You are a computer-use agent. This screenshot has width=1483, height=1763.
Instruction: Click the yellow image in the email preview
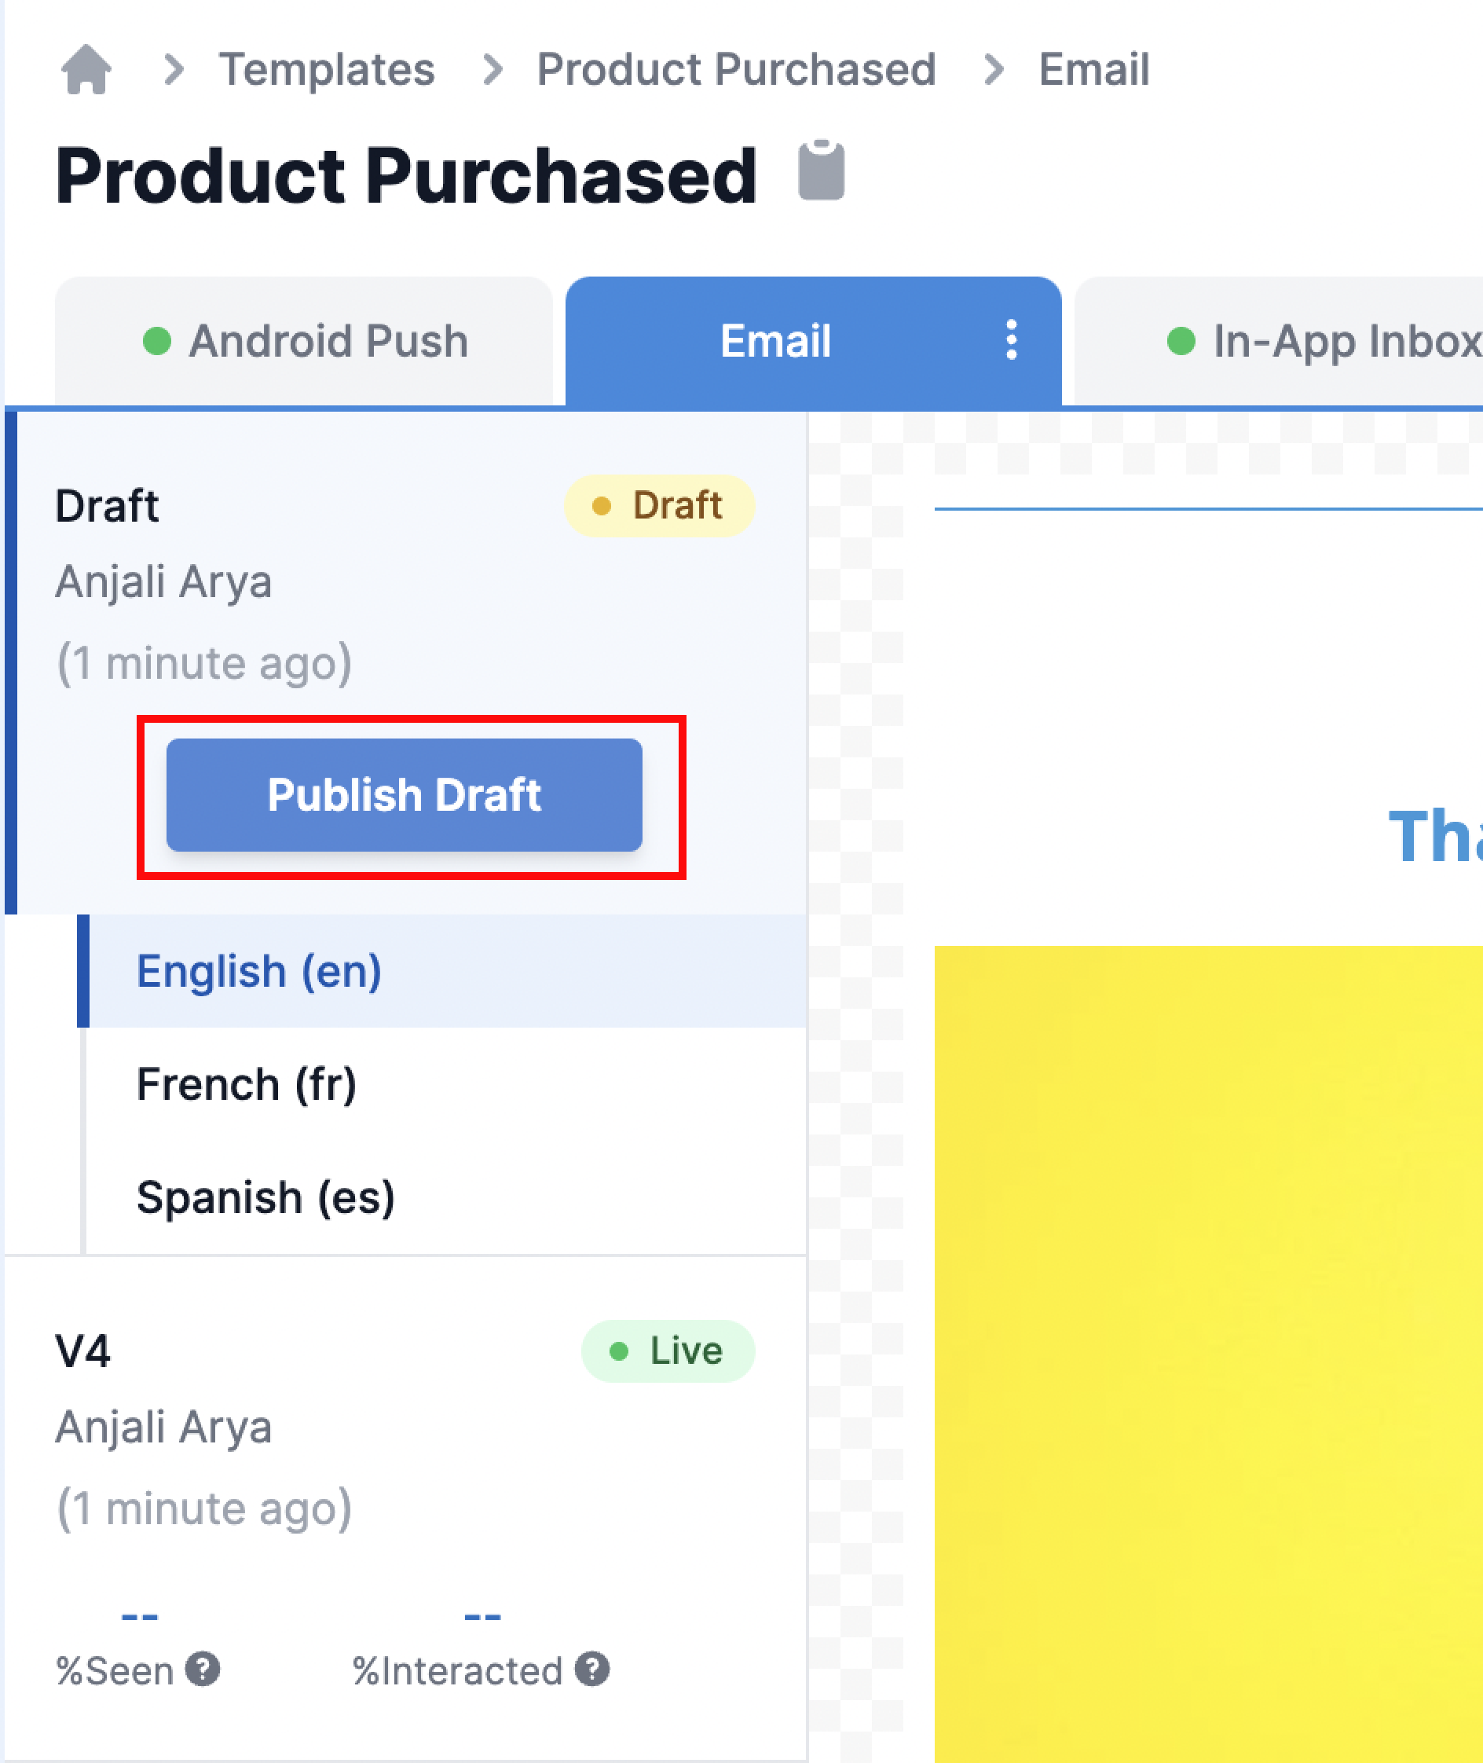[1208, 1354]
